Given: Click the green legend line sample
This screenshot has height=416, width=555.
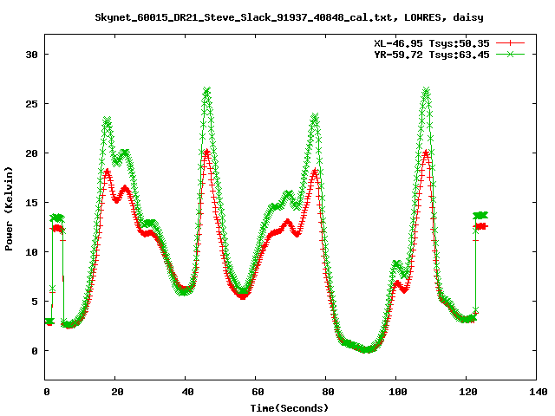Looking at the screenshot, I should 510,54.
